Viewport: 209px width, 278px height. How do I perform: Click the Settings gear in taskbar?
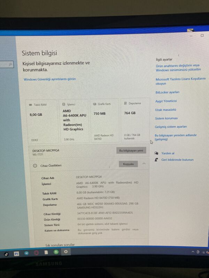[x=66, y=252]
